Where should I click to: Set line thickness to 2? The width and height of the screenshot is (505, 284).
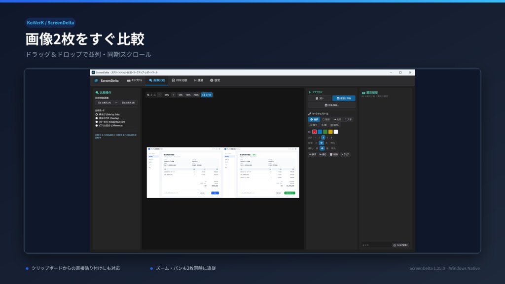(319, 138)
